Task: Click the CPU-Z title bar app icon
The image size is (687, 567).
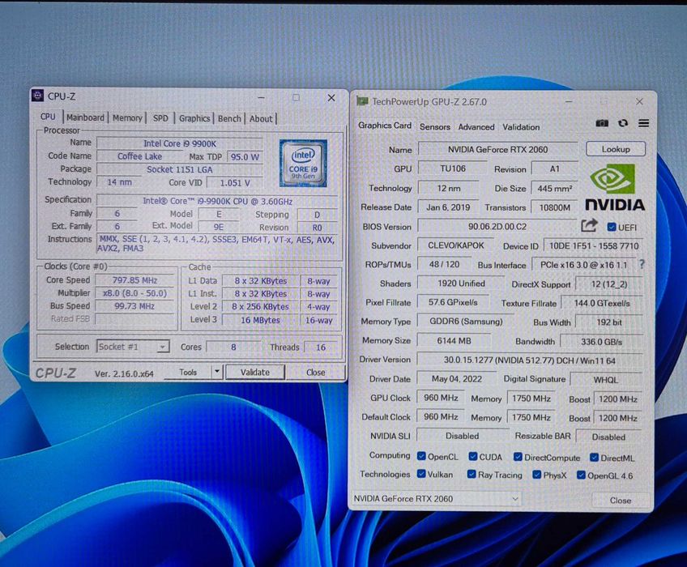Action: (x=37, y=96)
